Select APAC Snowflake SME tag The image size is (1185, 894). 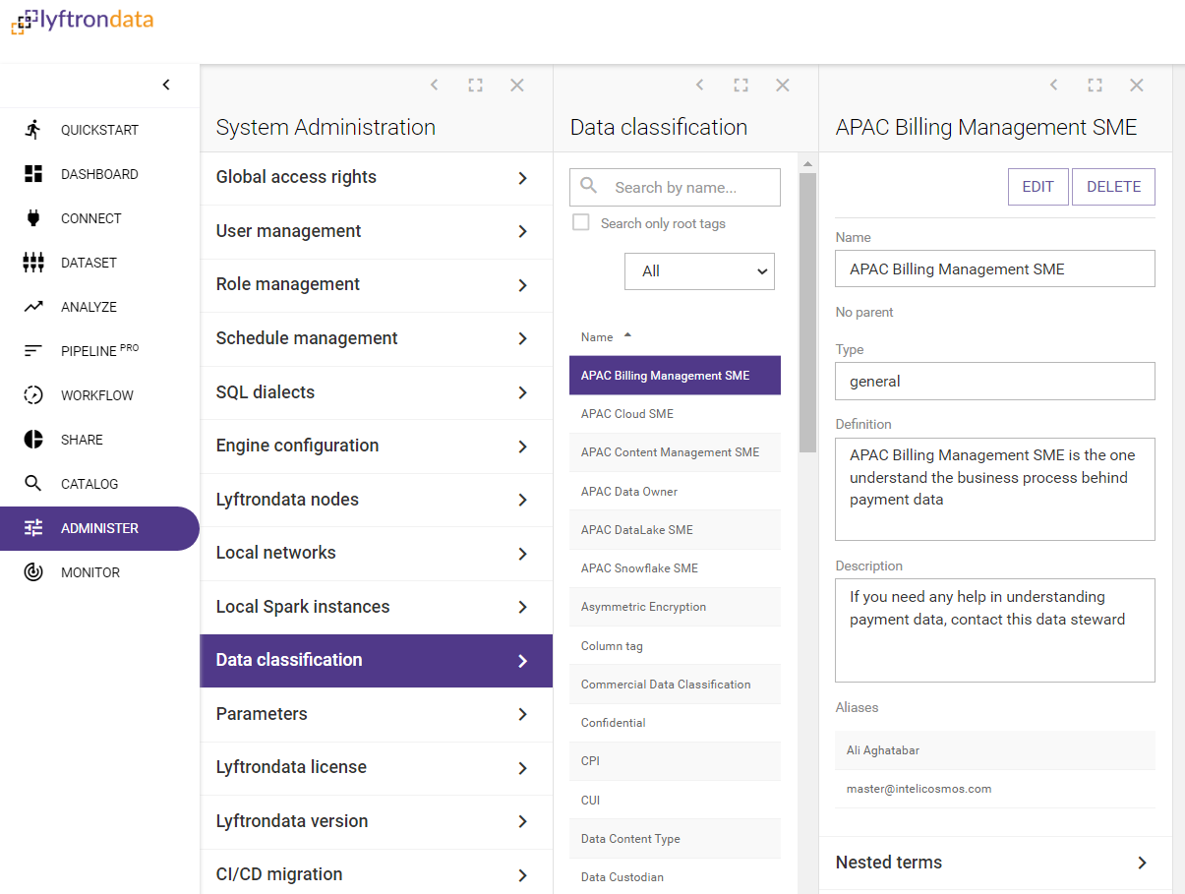point(675,568)
